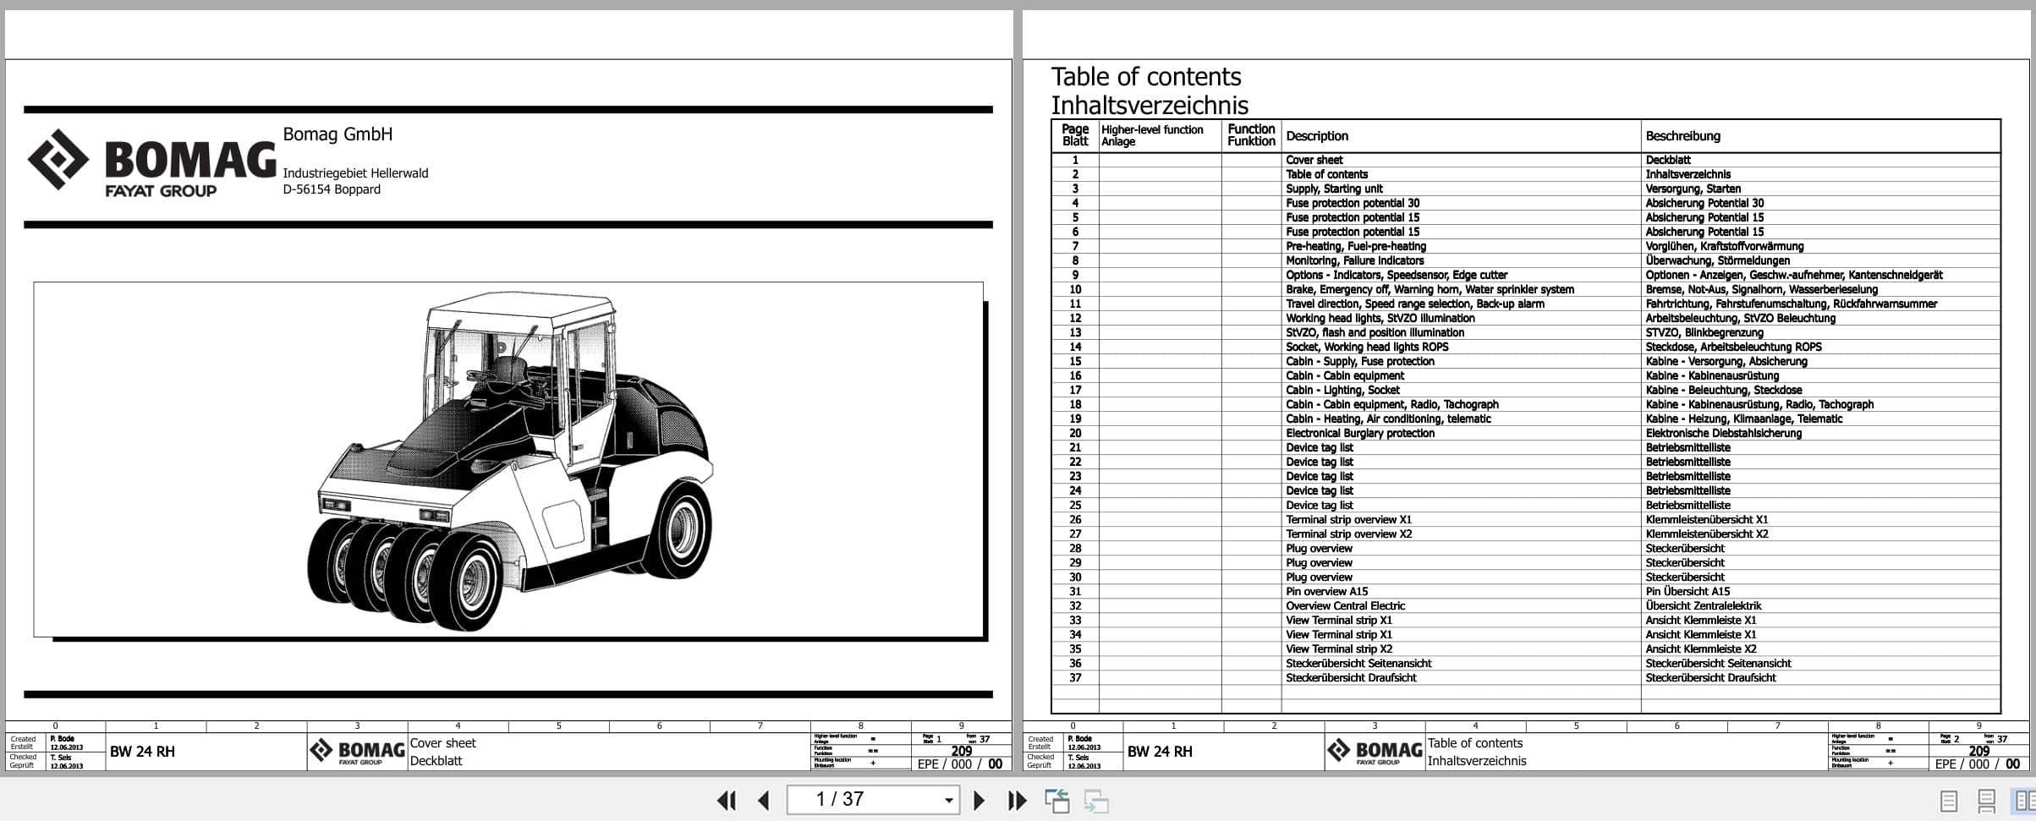This screenshot has width=2036, height=821.
Task: Click 'BW 24 RH' in left page footer
Action: [x=142, y=752]
